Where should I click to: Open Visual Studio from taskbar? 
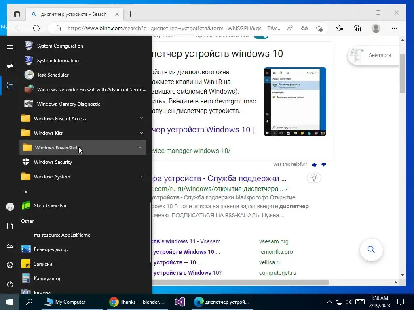click(x=180, y=302)
